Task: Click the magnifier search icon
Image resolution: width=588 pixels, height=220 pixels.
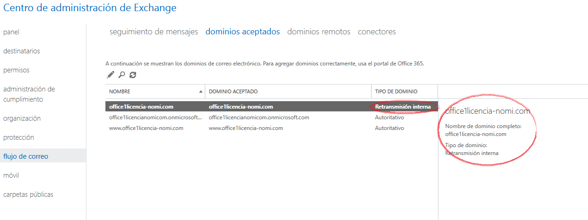Action: (x=122, y=75)
